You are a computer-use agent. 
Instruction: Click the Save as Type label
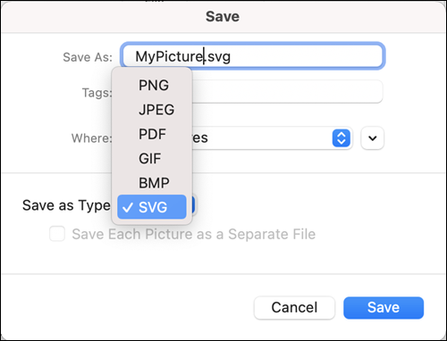tap(66, 205)
